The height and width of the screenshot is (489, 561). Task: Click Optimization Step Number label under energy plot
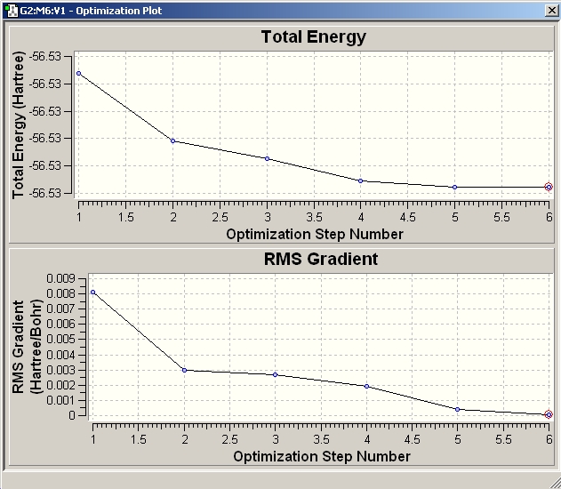pyautogui.click(x=315, y=235)
